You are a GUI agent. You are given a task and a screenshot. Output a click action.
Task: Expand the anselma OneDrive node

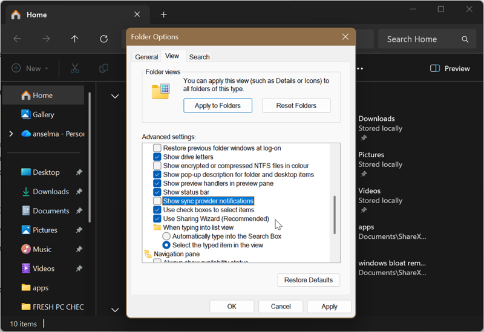coord(11,134)
